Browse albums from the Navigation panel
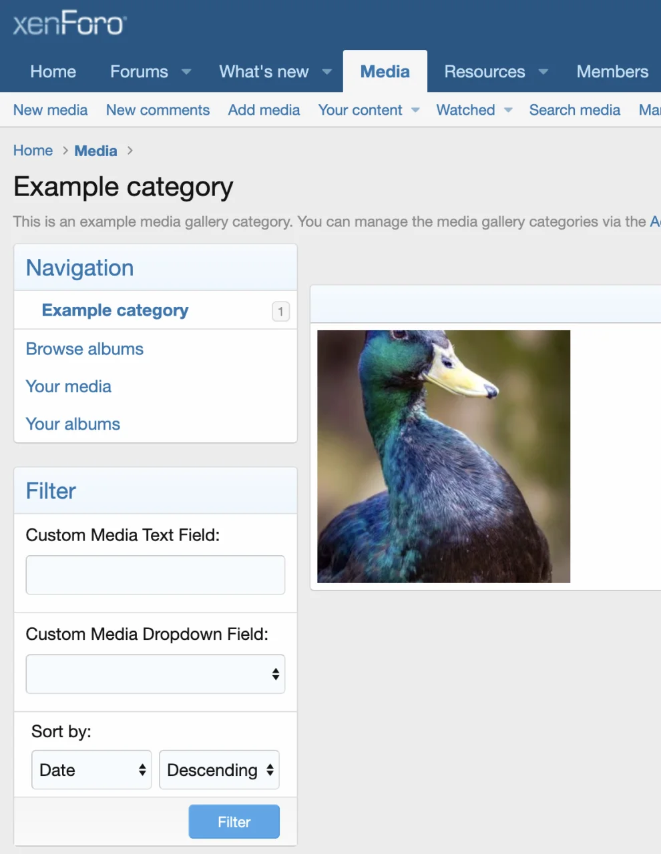 (84, 348)
